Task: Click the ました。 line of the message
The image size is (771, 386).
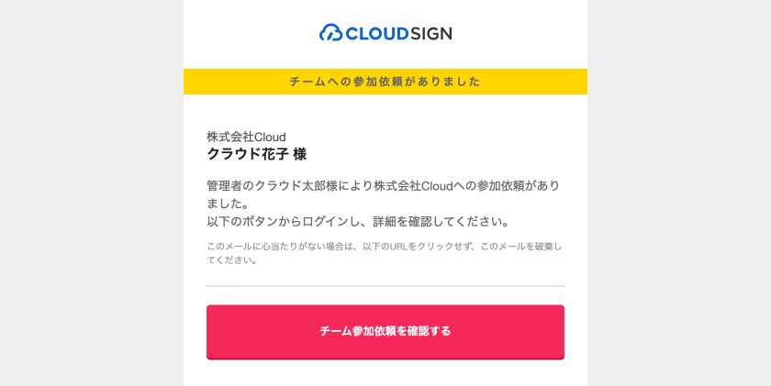Action: point(227,203)
